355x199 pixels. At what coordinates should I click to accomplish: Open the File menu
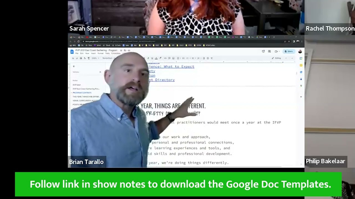point(77,53)
